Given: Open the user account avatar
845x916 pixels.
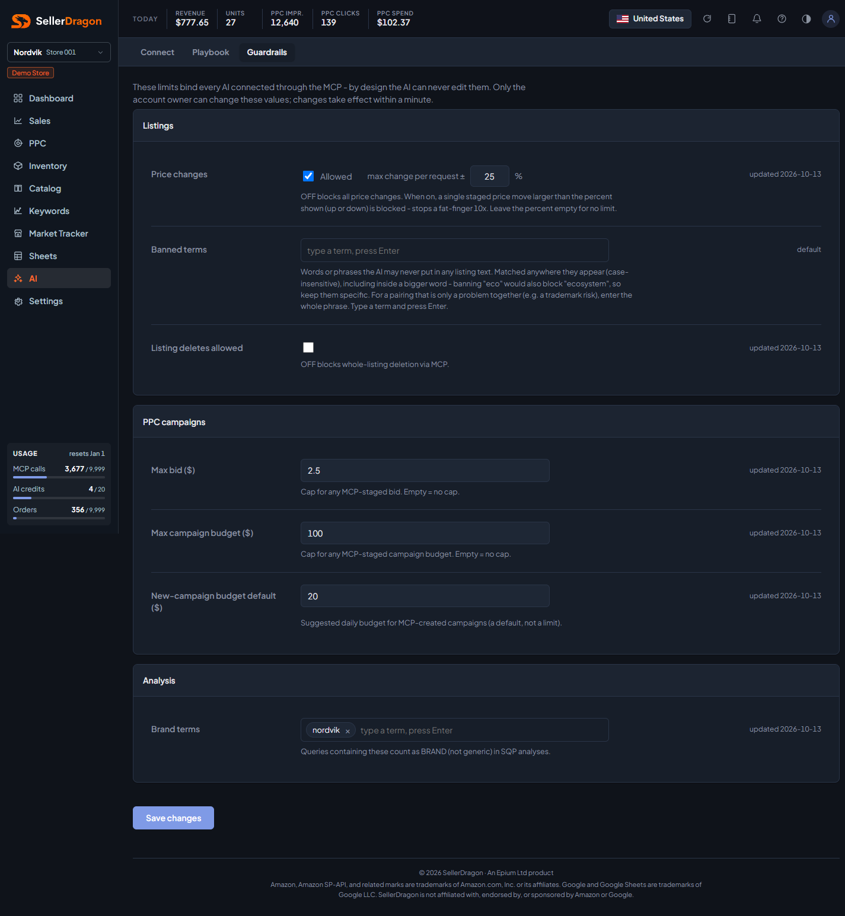Looking at the screenshot, I should [831, 19].
